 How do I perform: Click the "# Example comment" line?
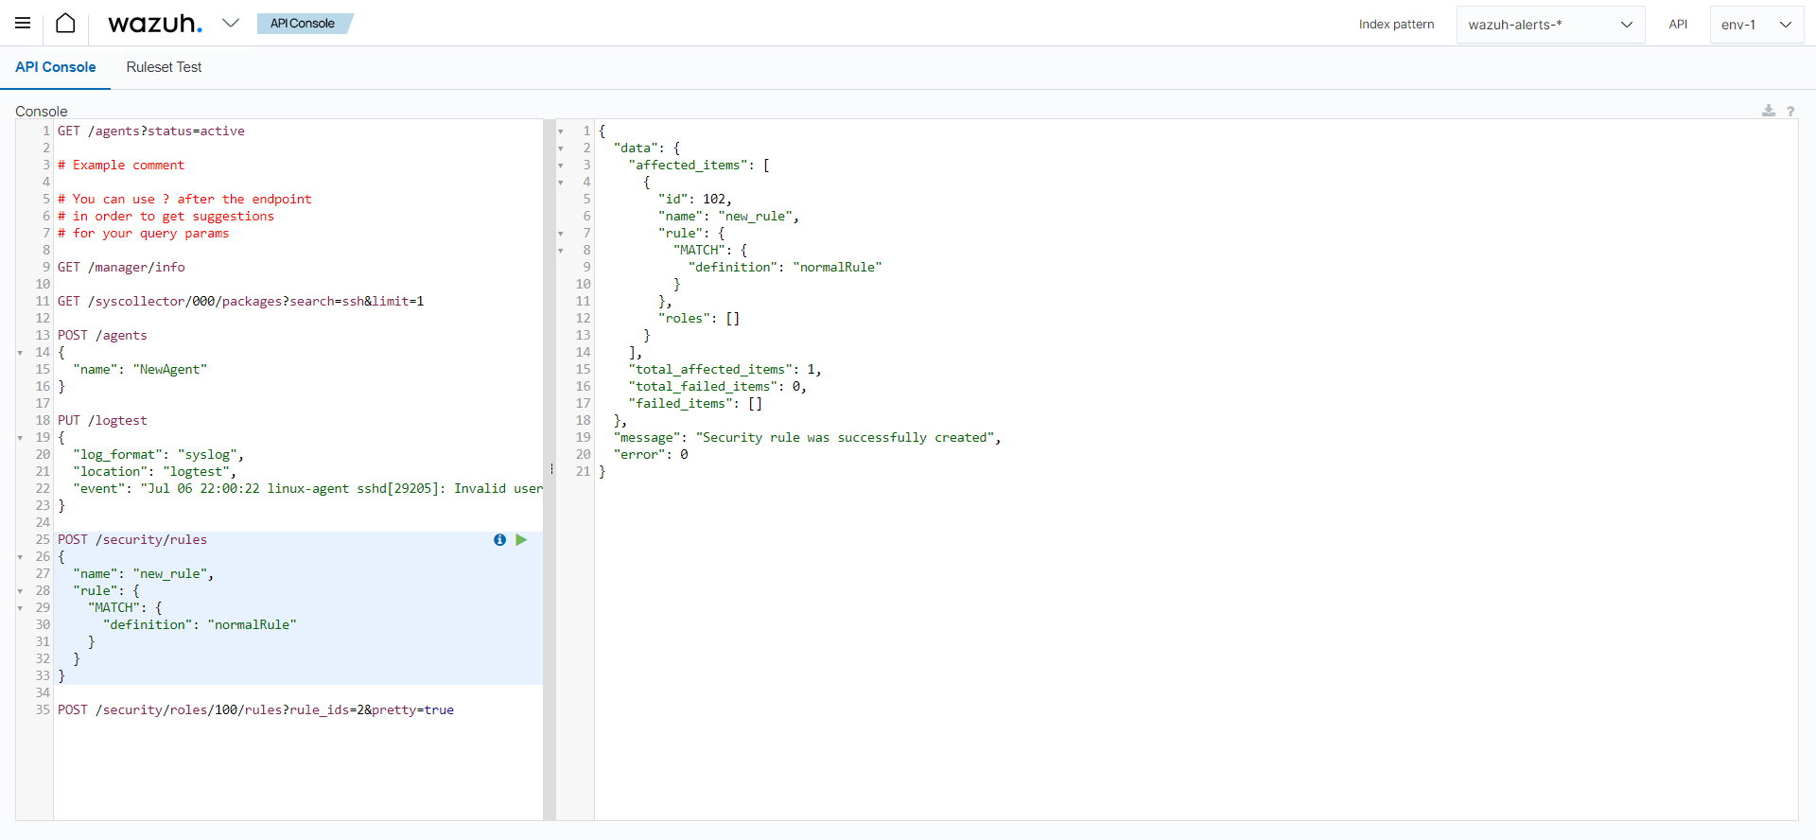pyautogui.click(x=121, y=166)
